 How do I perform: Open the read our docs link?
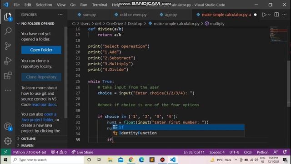[44, 104]
